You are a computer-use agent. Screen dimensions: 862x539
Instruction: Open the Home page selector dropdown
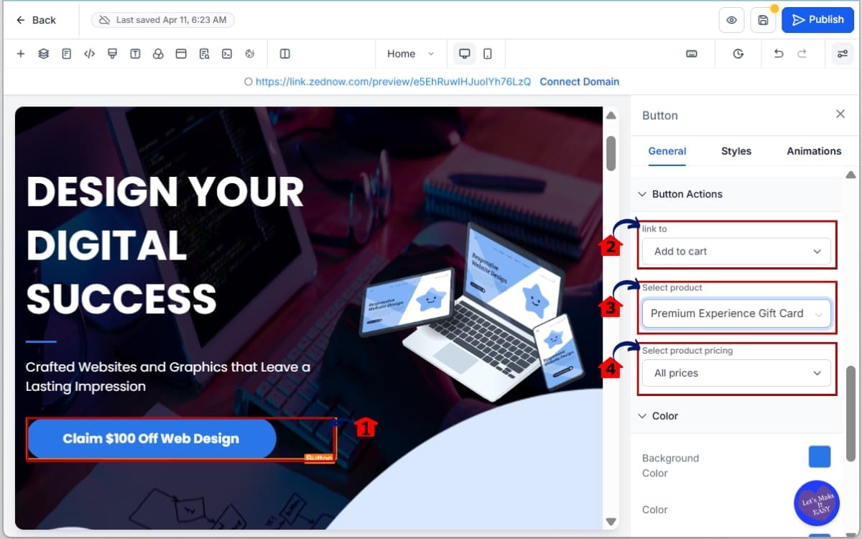click(410, 54)
